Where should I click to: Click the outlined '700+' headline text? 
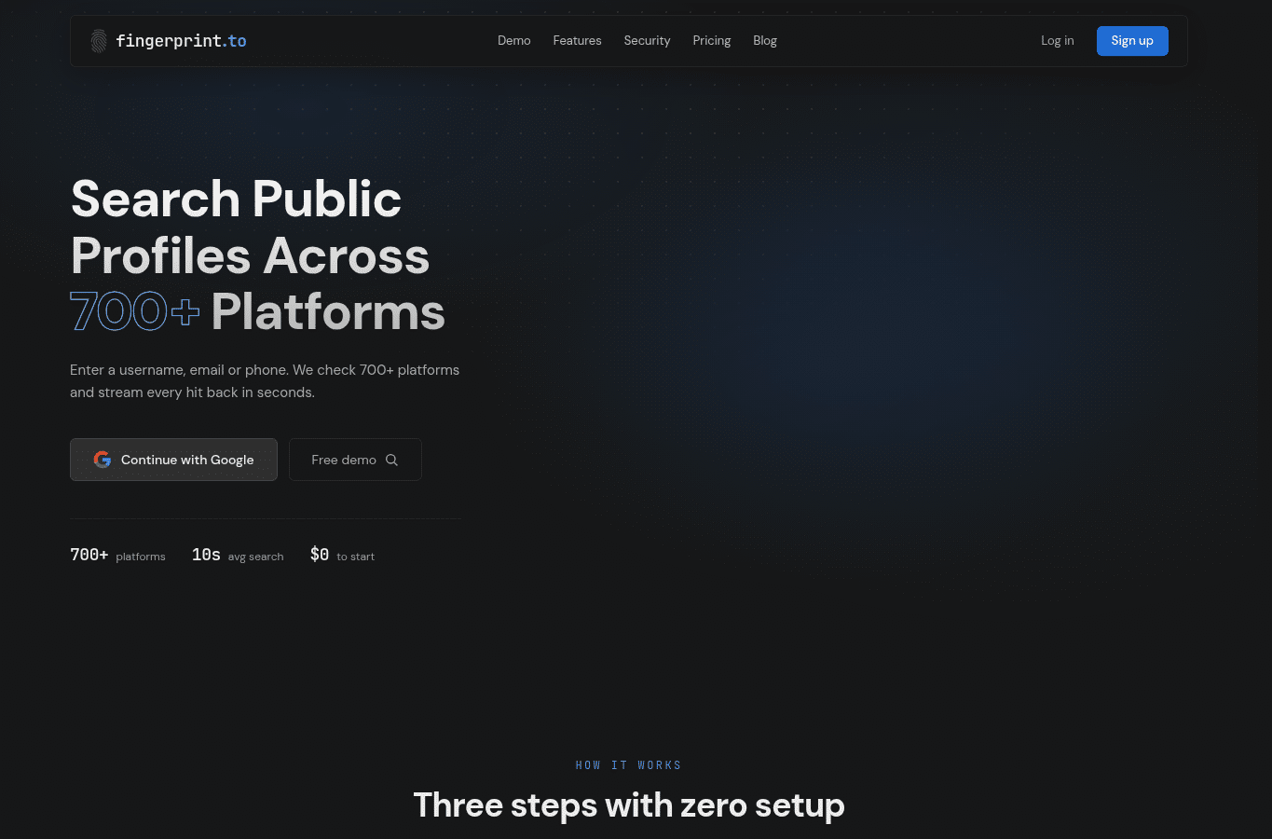(135, 311)
